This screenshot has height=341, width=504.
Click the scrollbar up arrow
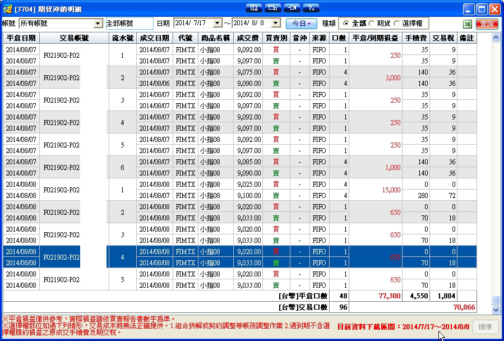coord(496,38)
